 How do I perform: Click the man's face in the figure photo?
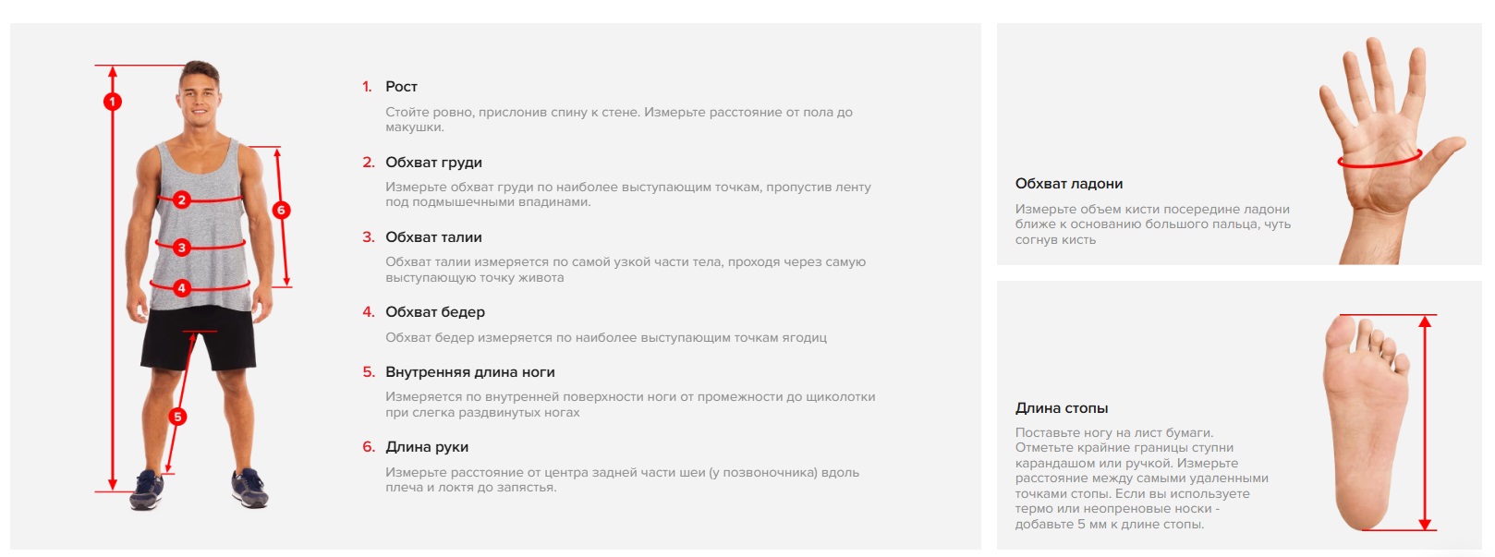pyautogui.click(x=200, y=95)
